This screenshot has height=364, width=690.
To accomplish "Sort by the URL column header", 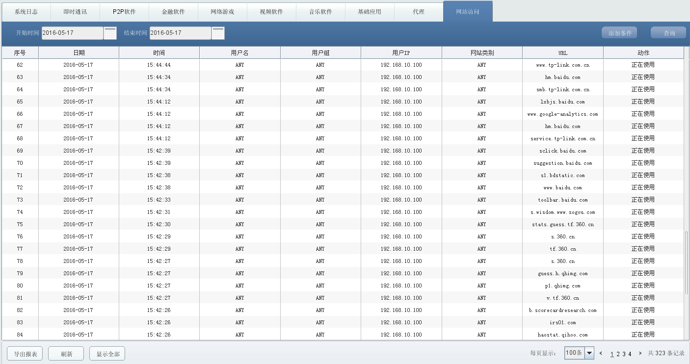I will pos(562,52).
